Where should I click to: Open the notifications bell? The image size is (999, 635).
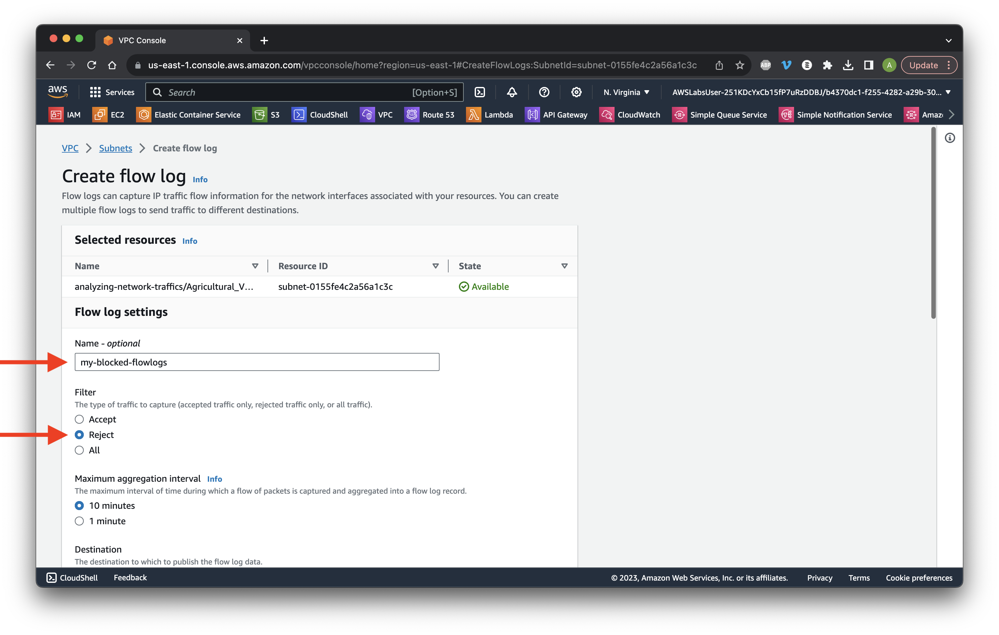(512, 92)
